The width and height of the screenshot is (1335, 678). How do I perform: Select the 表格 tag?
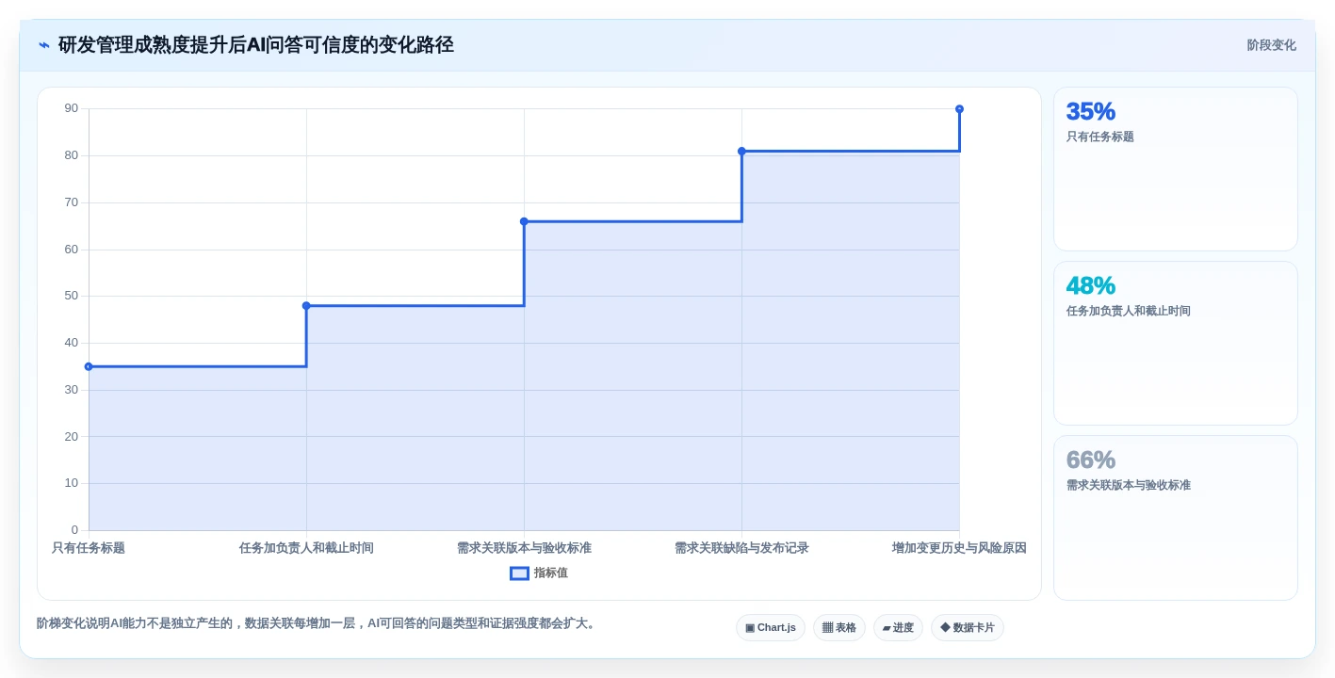(x=839, y=627)
